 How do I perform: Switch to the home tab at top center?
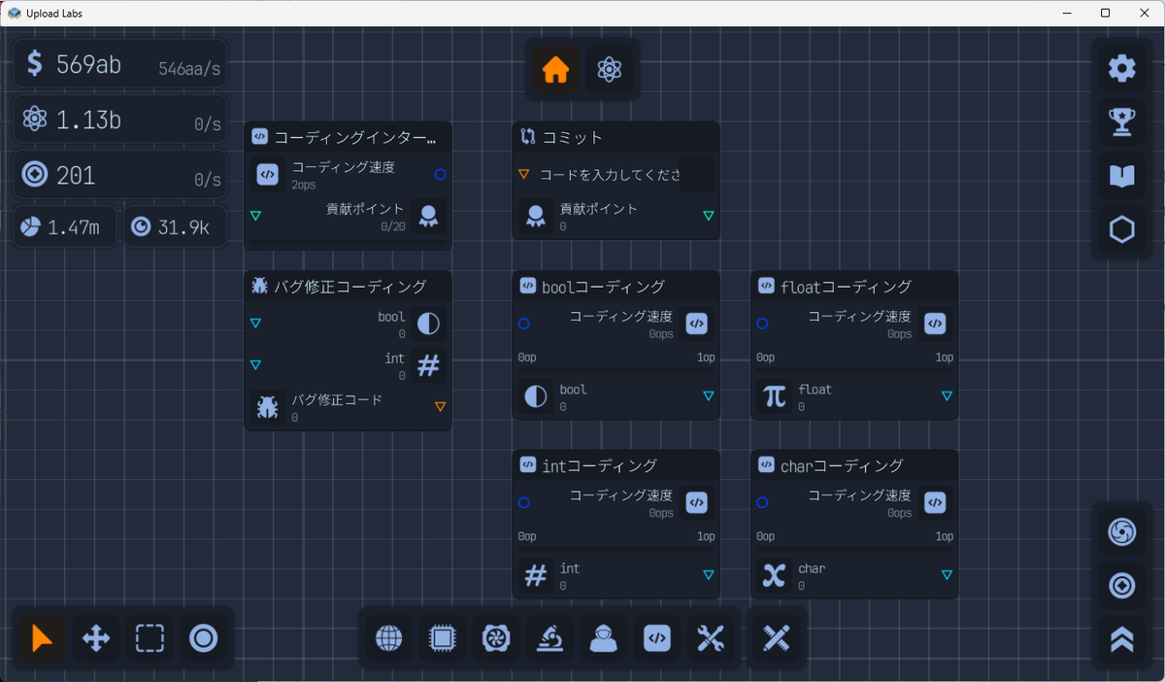(554, 70)
